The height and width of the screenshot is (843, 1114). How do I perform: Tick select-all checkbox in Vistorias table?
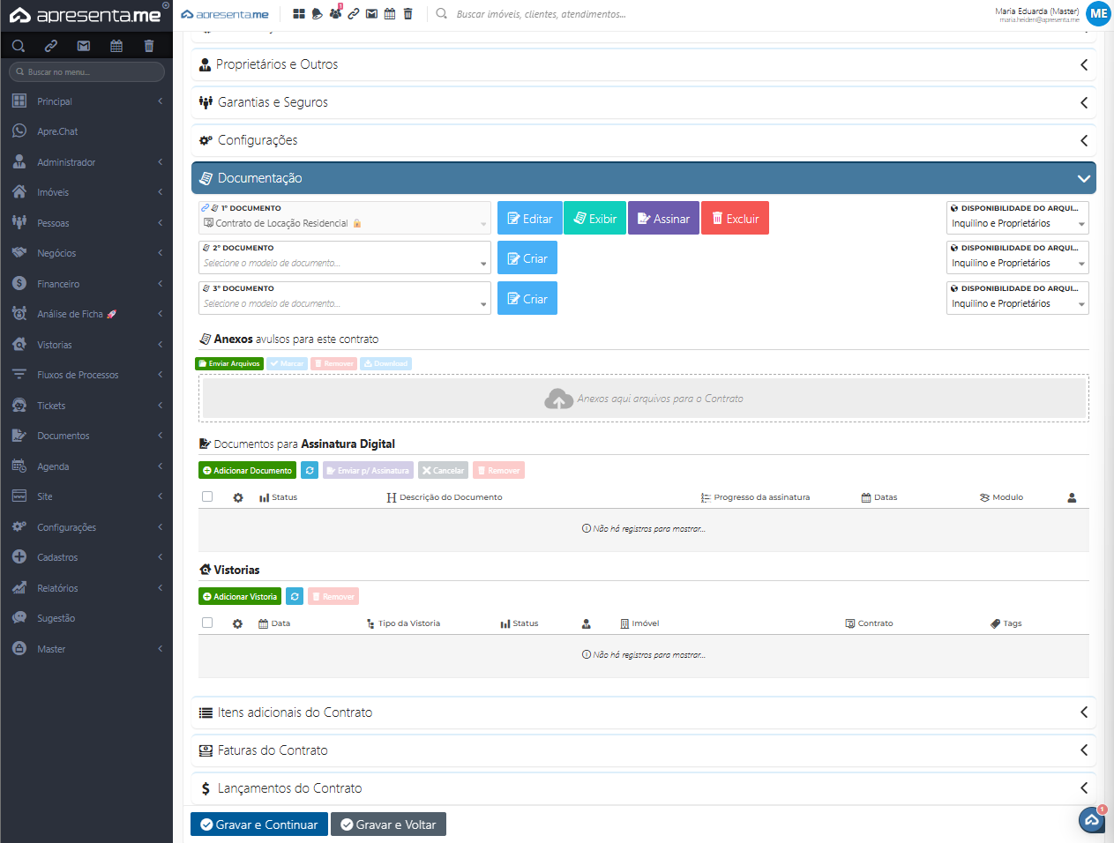pos(207,623)
